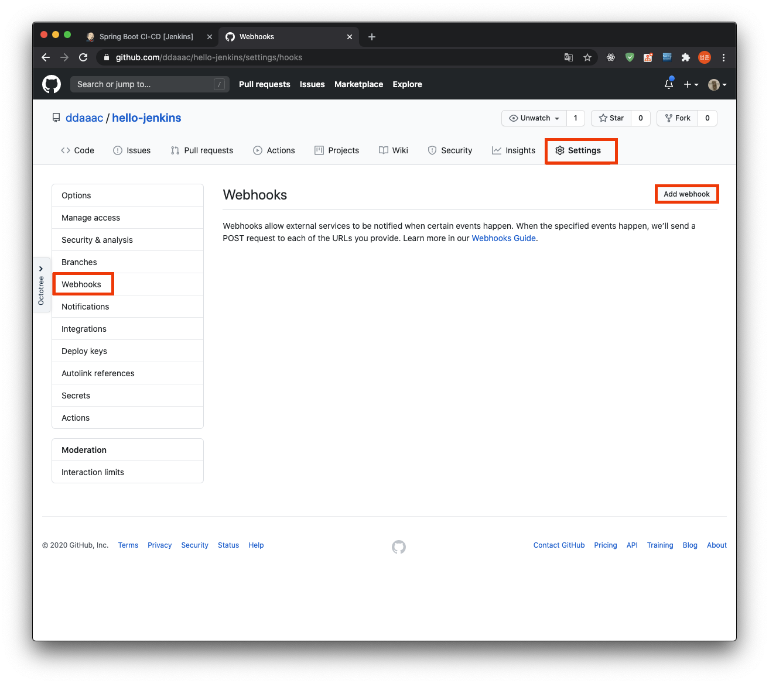This screenshot has width=769, height=684.
Task: Open the user avatar menu
Action: pyautogui.click(x=717, y=84)
